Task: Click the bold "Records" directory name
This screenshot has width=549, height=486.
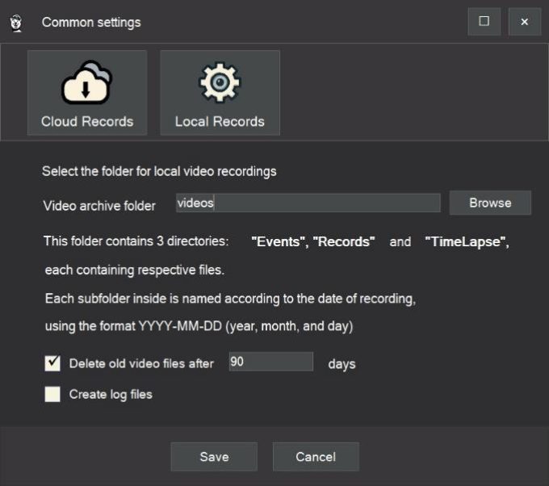Action: (344, 242)
